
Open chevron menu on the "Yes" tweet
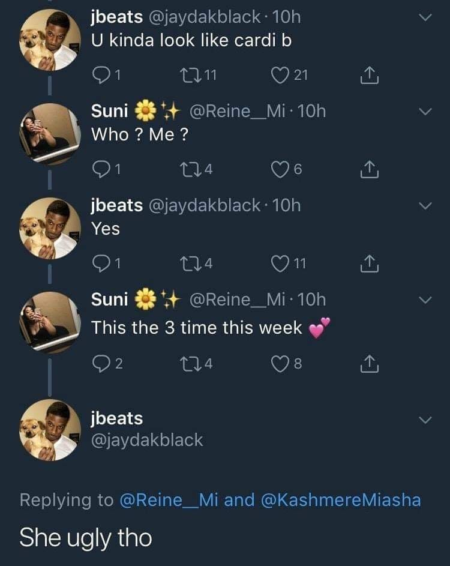click(424, 206)
